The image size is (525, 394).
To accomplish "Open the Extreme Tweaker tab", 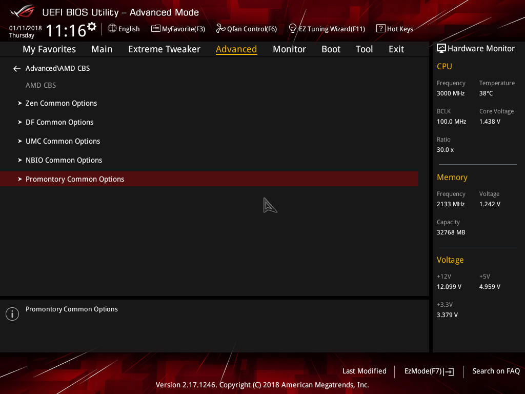I will pos(164,49).
